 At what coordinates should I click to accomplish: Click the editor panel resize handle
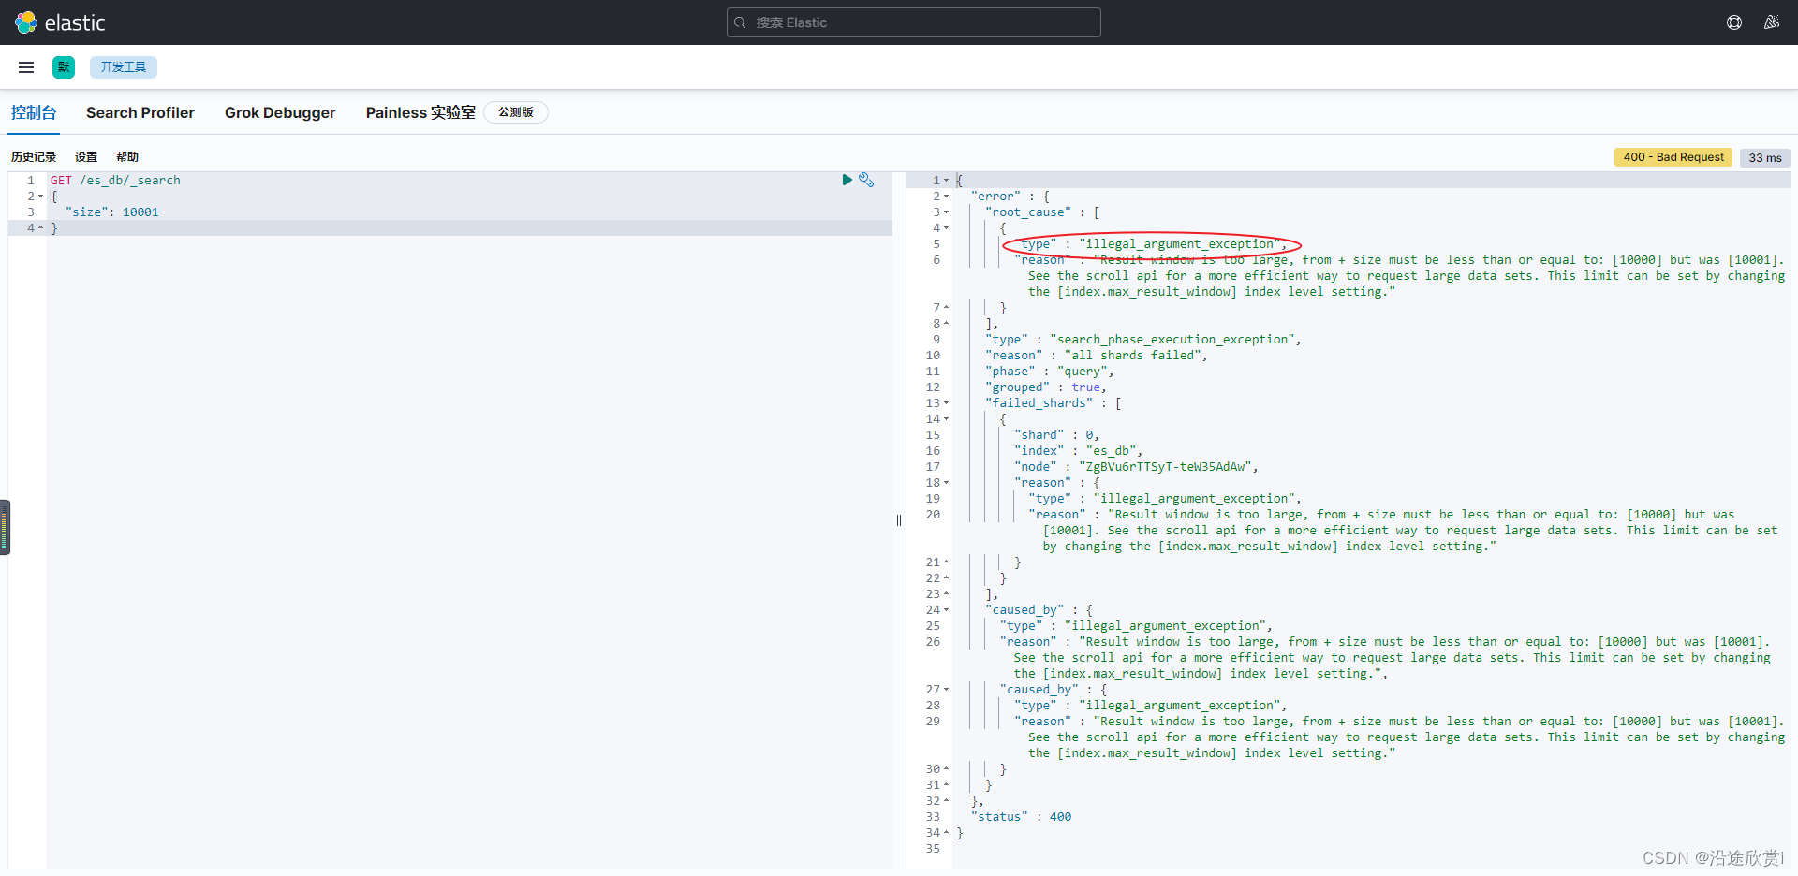899,520
